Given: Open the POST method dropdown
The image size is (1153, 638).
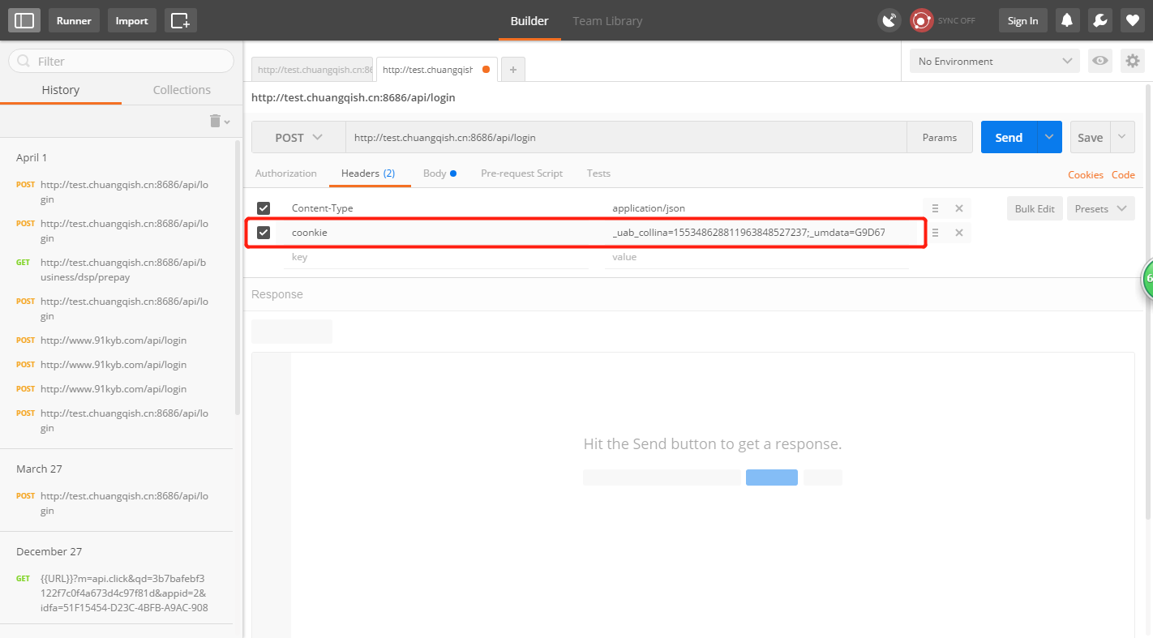Looking at the screenshot, I should (298, 137).
